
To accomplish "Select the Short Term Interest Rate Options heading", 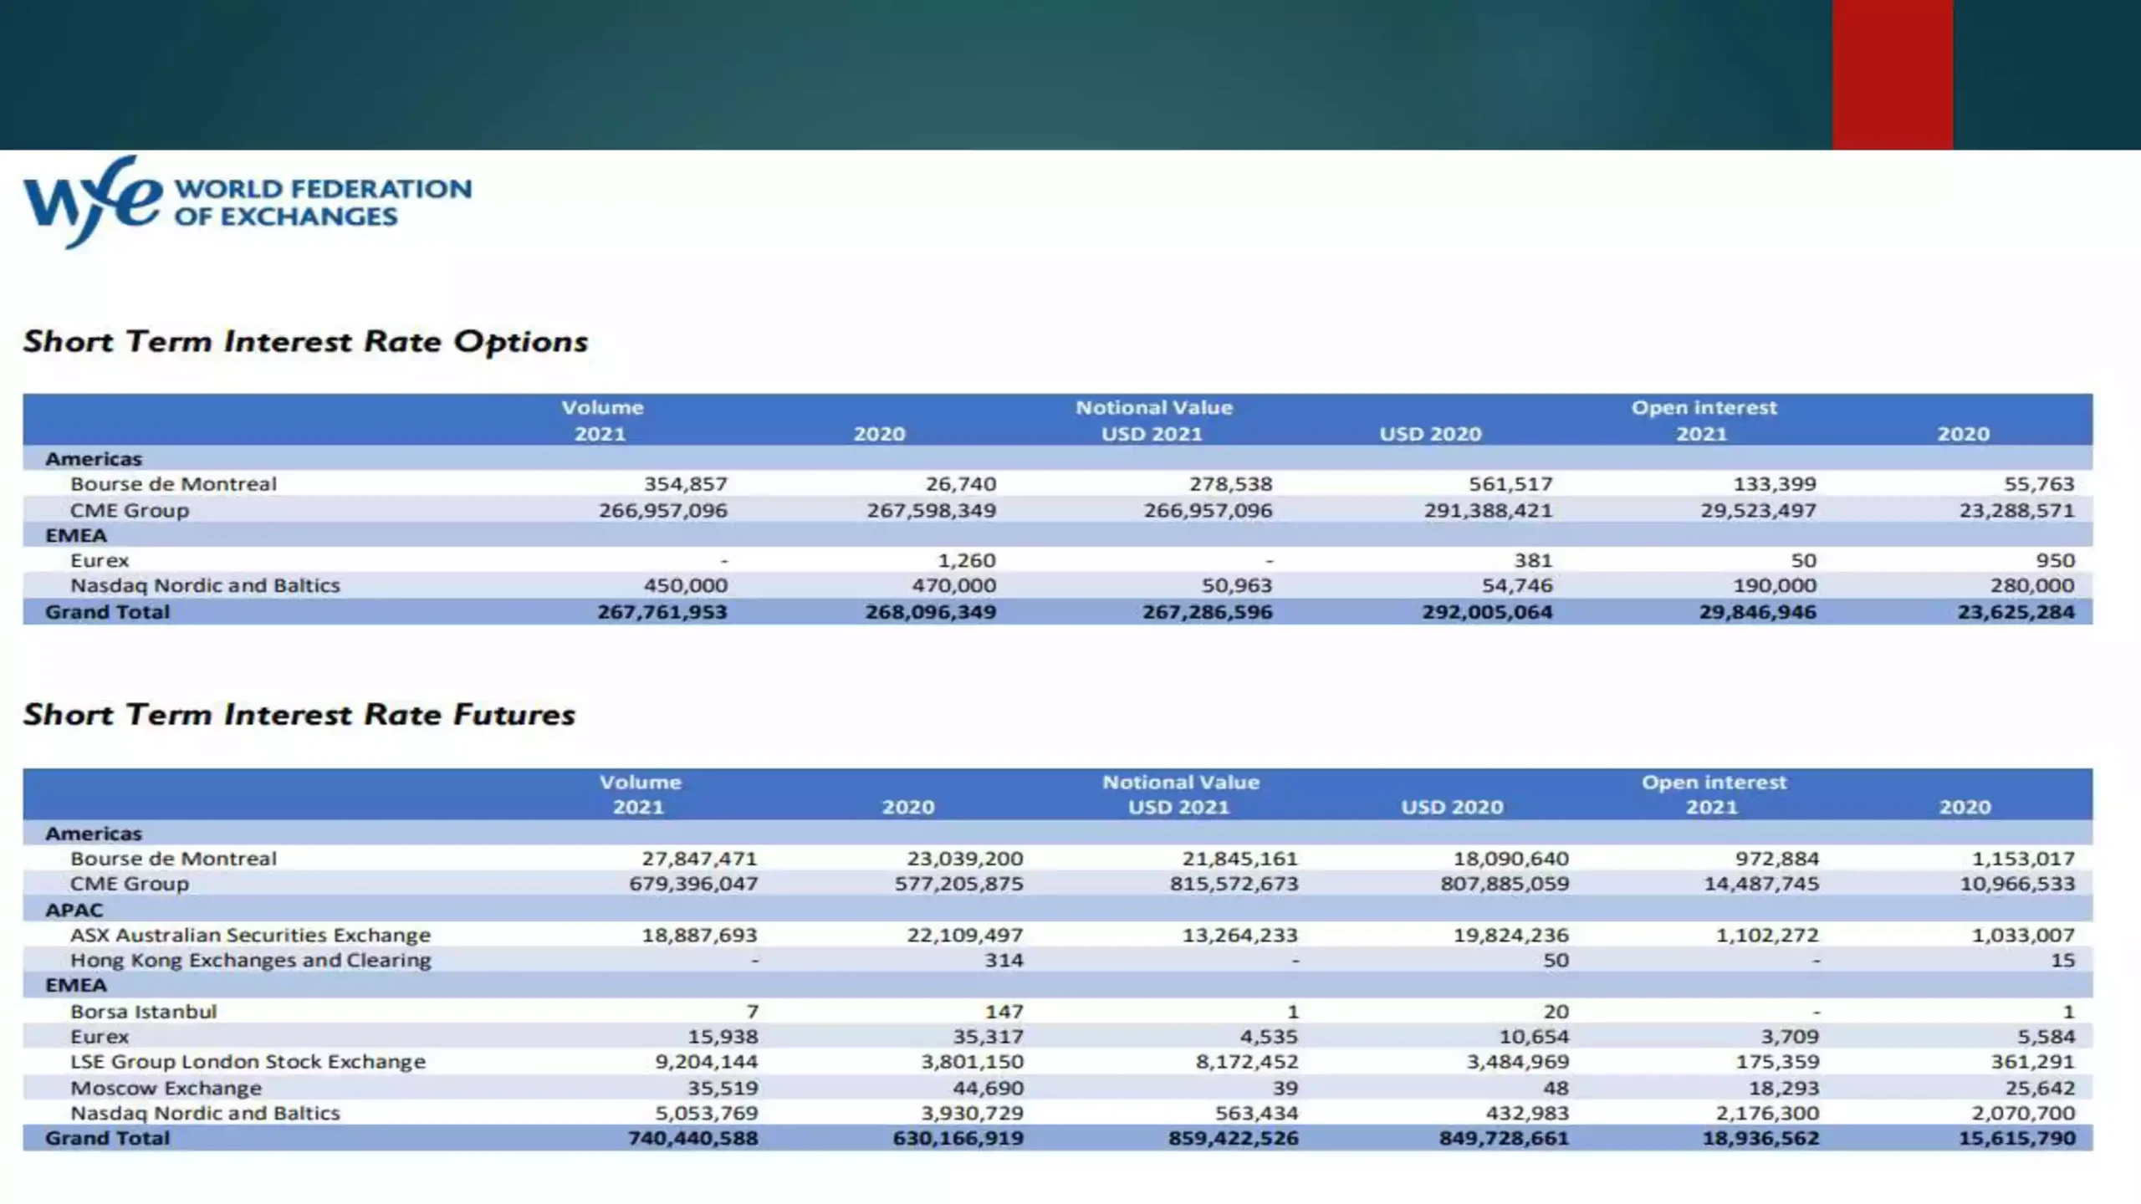I will (x=305, y=342).
